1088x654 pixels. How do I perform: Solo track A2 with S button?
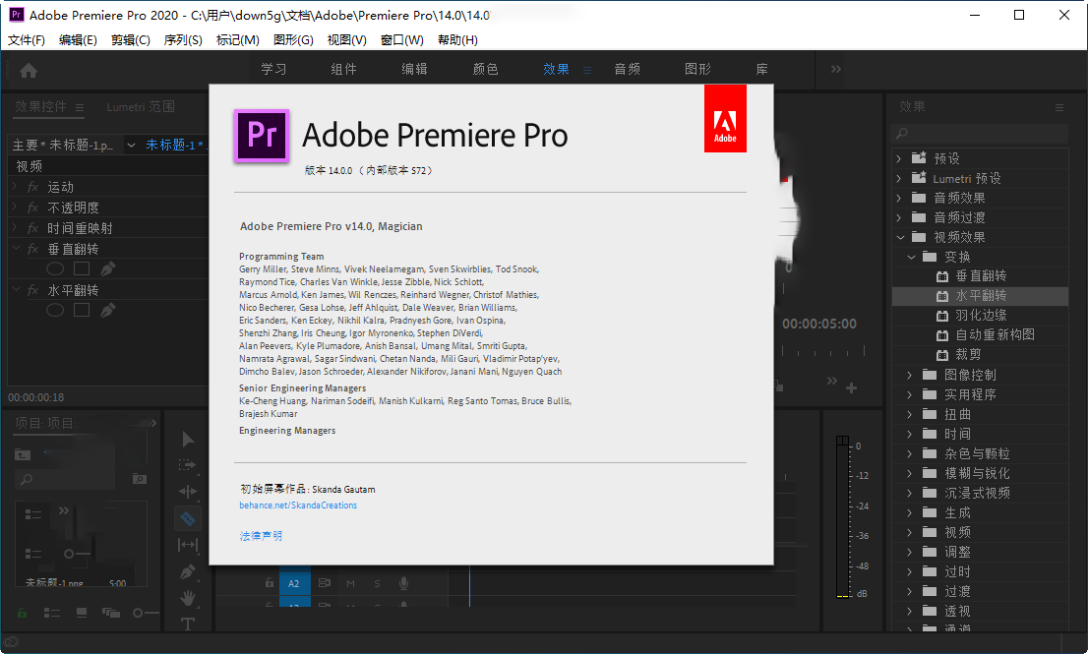(x=378, y=584)
